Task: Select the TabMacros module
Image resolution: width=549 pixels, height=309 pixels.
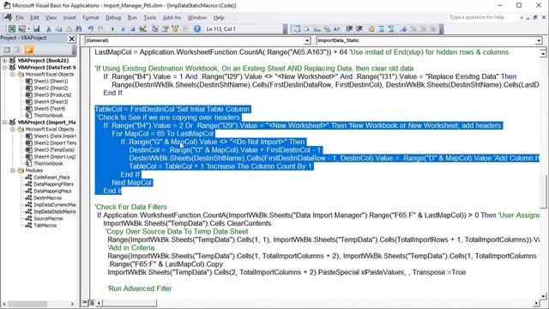Action: (45, 225)
